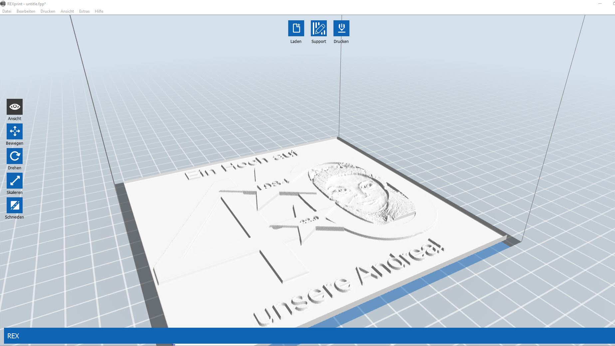Choose the Skalieren scale tool
Image resolution: width=615 pixels, height=346 pixels.
click(x=15, y=181)
